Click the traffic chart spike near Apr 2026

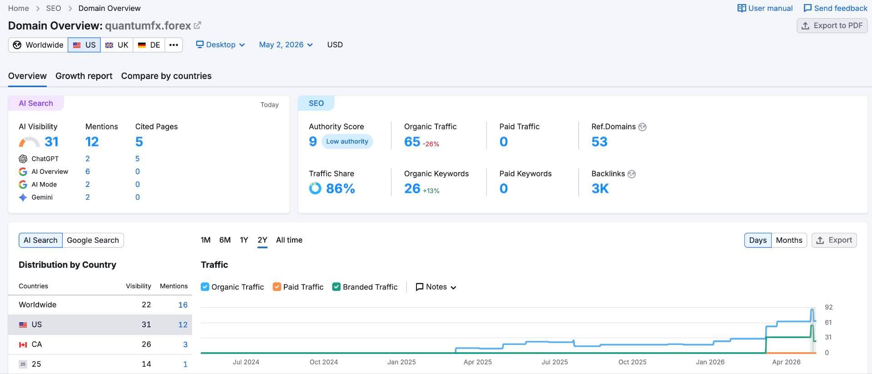(x=812, y=310)
